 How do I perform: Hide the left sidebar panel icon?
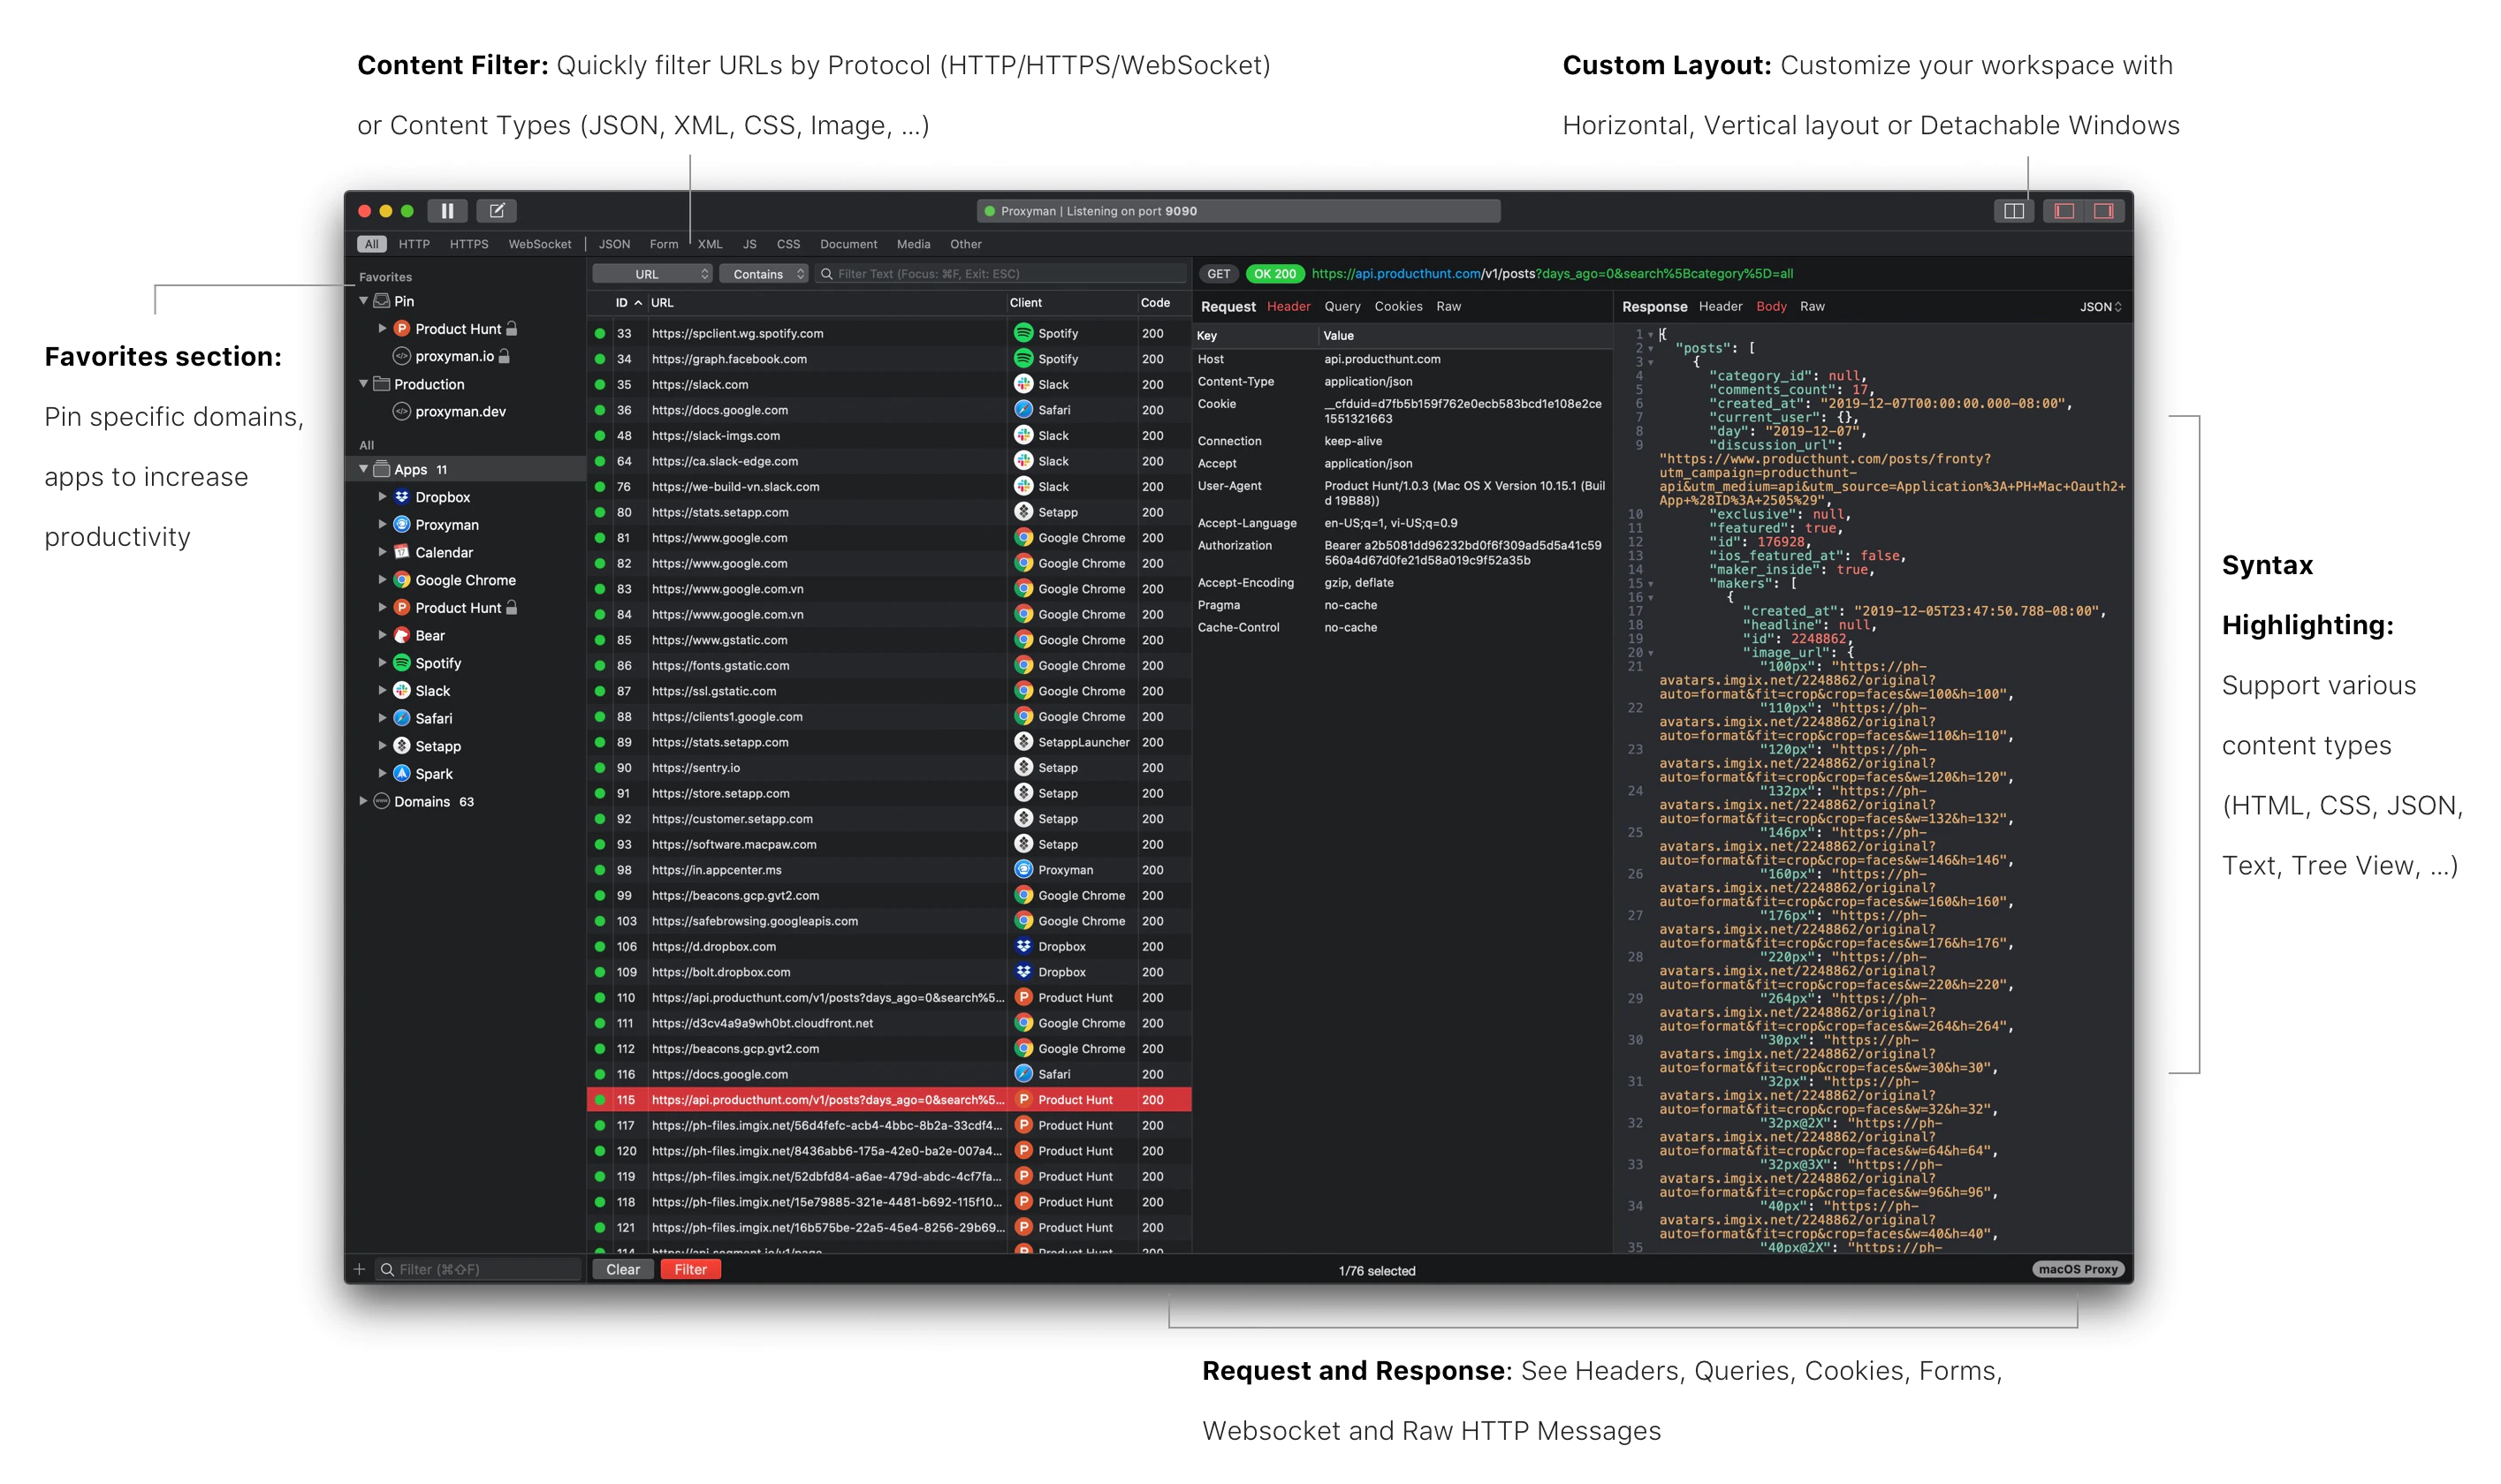click(2064, 211)
